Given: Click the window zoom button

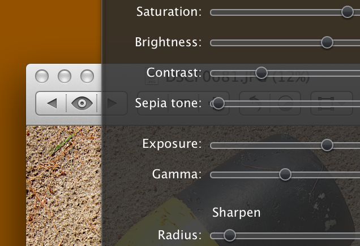Looking at the screenshot, I should coord(87,76).
